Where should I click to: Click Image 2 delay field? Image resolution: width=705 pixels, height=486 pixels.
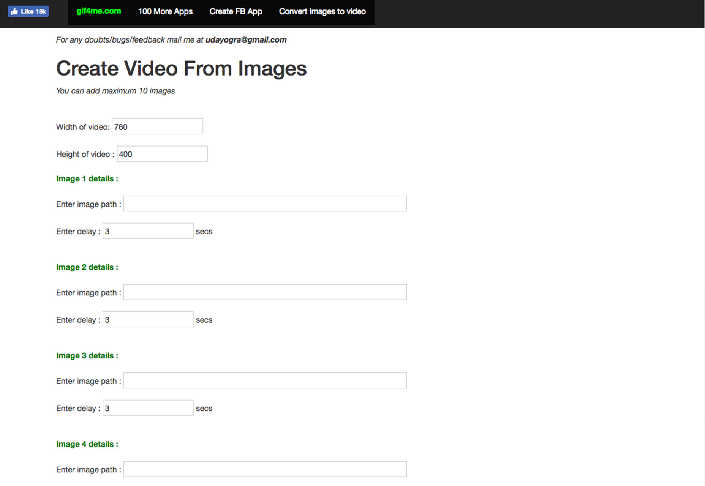148,319
